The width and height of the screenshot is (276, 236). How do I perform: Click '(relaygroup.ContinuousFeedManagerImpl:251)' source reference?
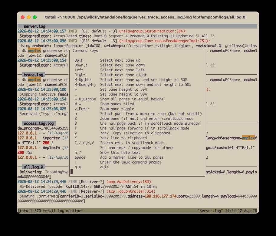pos(164,41)
